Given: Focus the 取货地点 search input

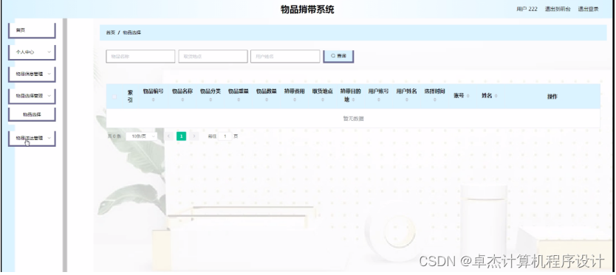Looking at the screenshot, I should pos(213,57).
